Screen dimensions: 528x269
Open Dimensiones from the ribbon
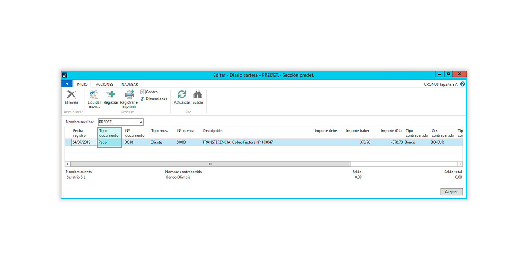coord(154,99)
